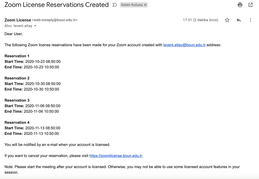Viewport: 259px width, 179px height.
Task: Click the web-noreply@boun.edu.tr sender address
Action: click(55, 20)
